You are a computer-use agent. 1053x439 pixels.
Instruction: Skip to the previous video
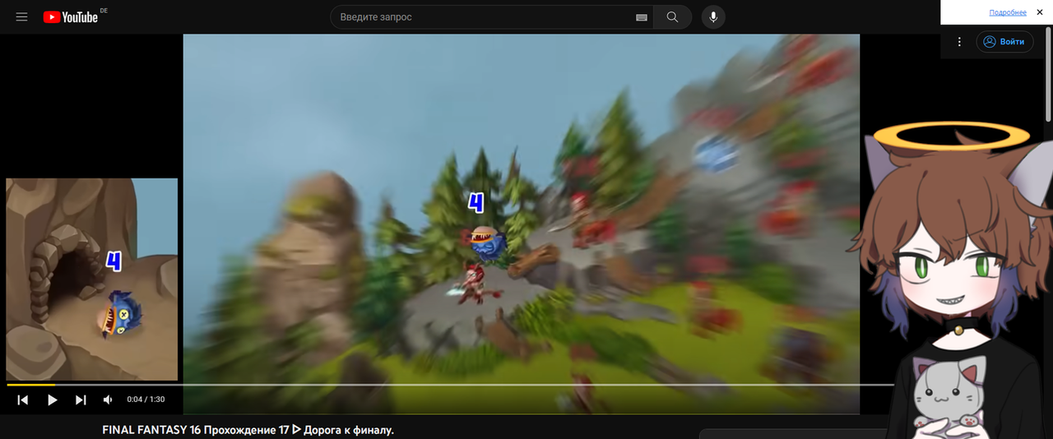23,400
